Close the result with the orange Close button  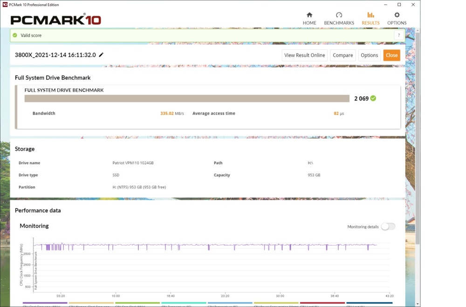coord(392,55)
